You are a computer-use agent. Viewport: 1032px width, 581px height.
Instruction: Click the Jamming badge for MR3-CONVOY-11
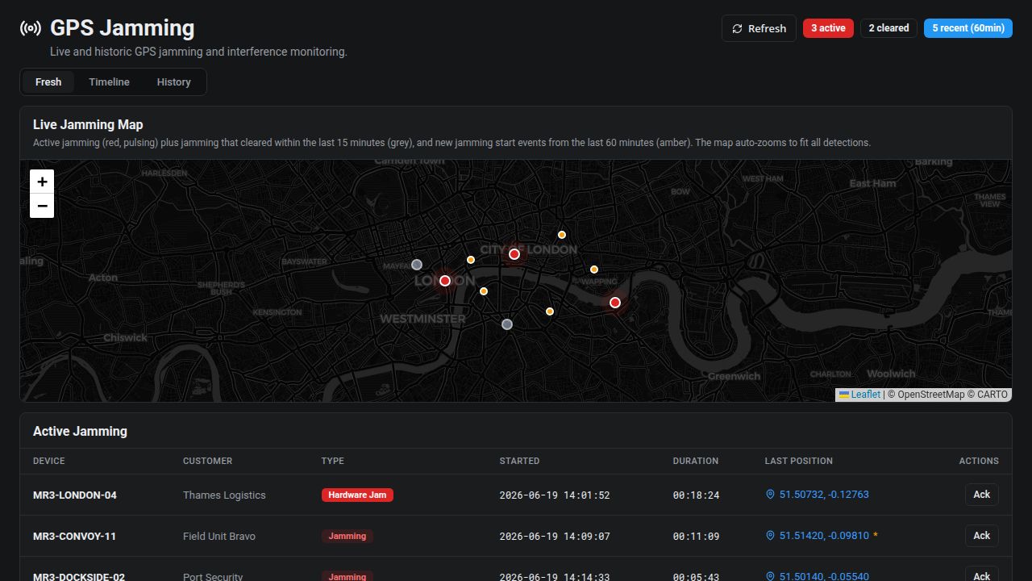(347, 536)
